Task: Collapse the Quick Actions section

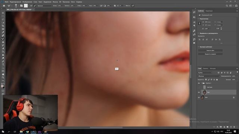Action: (198, 47)
